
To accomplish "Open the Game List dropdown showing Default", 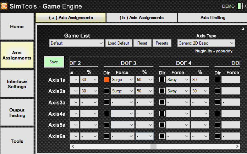I will point(77,43).
